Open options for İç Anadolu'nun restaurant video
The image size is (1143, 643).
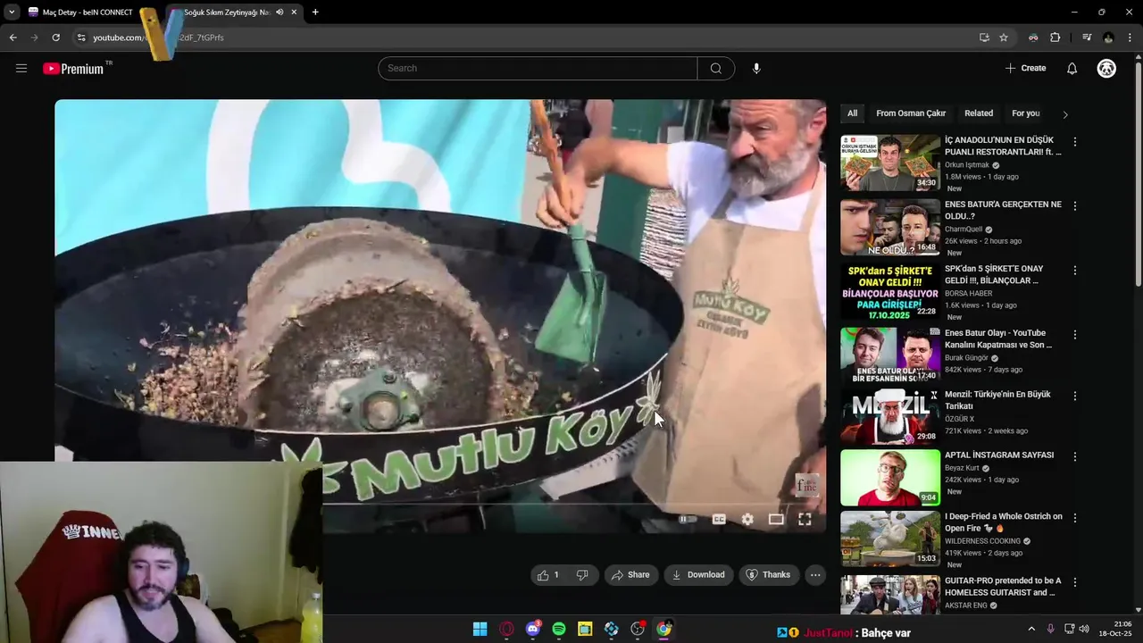1075,142
